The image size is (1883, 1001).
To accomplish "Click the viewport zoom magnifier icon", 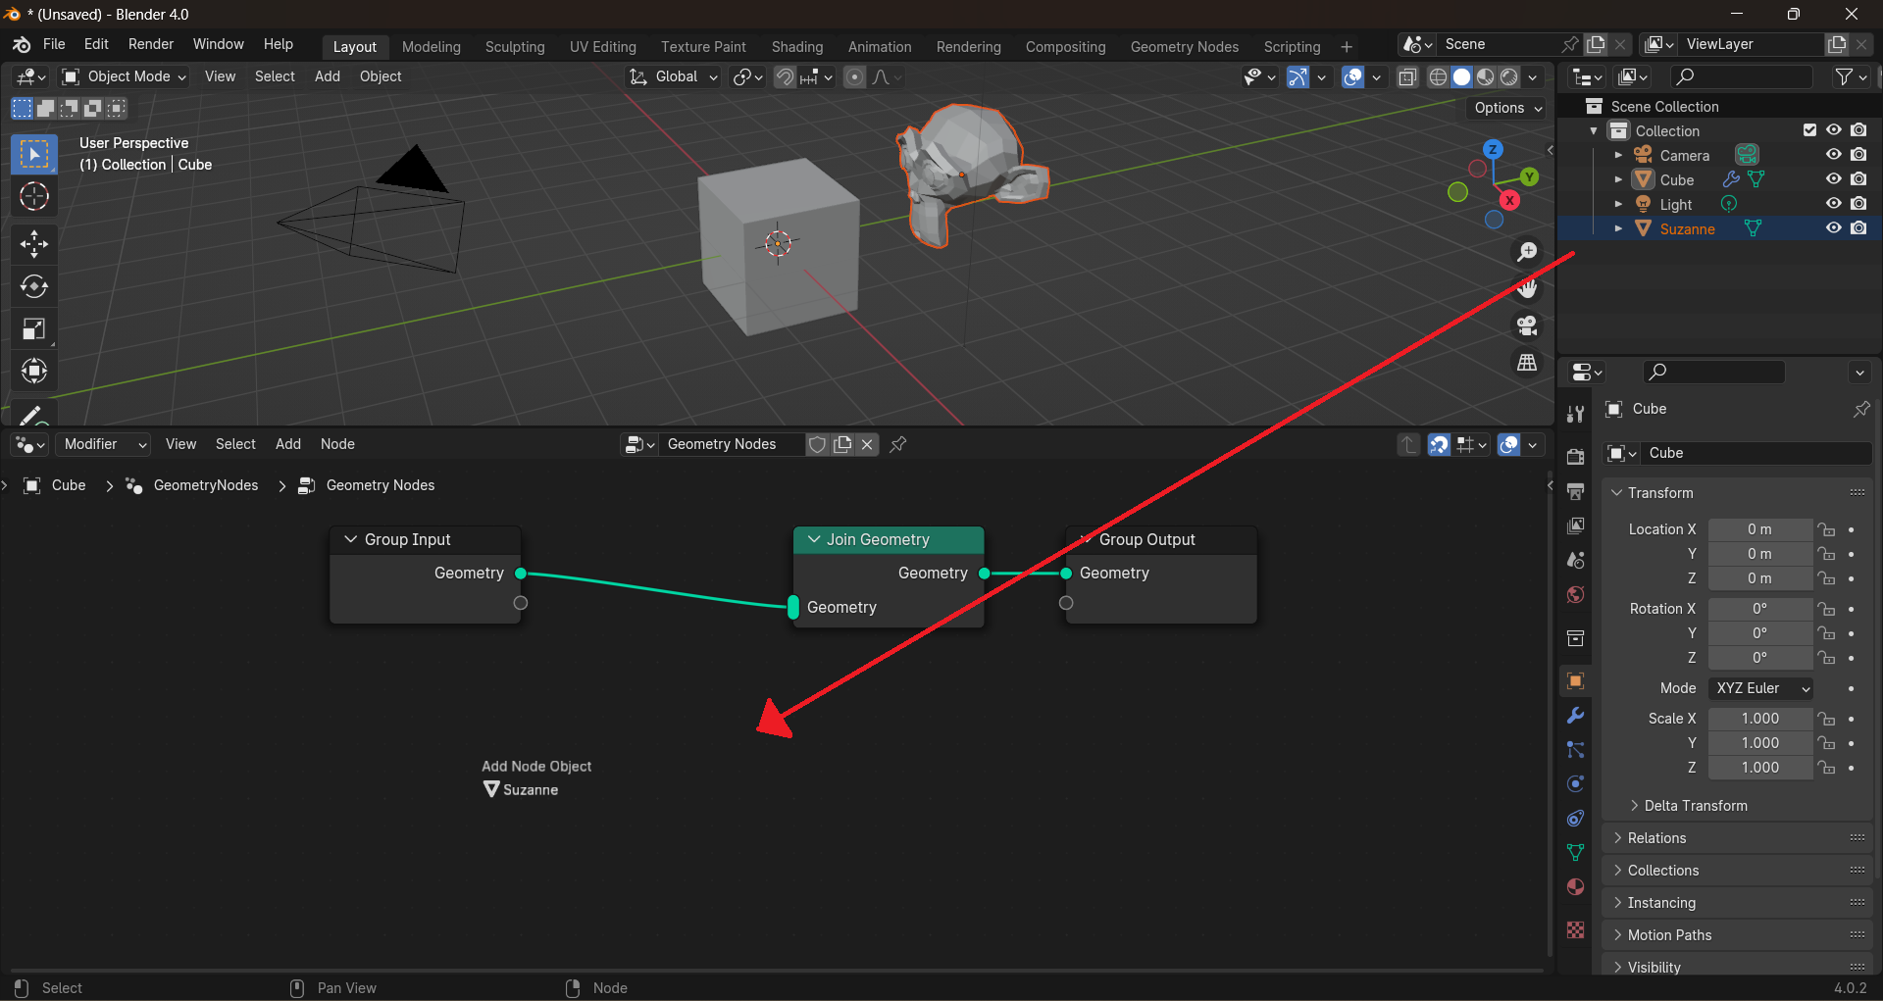I will [1527, 252].
